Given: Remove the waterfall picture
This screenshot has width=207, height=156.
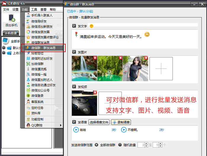Looking at the screenshot, I should [x=95, y=58].
